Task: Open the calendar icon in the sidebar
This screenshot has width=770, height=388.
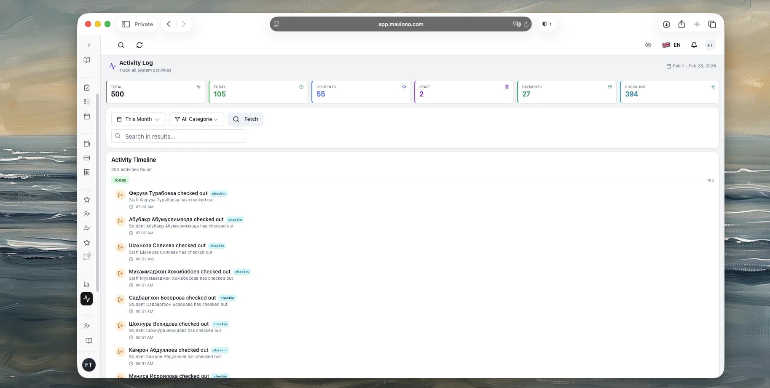Action: click(87, 116)
